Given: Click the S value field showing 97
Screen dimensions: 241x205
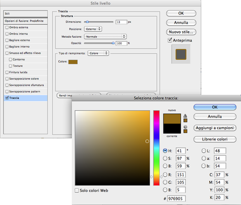Looking at the screenshot, I should click(x=181, y=158).
